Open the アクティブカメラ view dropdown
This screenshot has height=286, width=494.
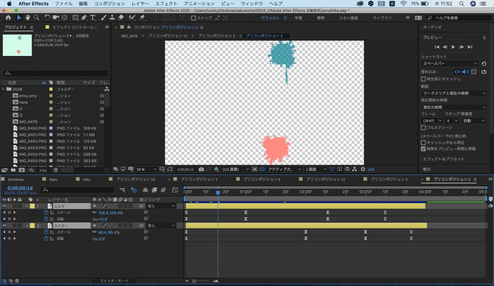284,170
